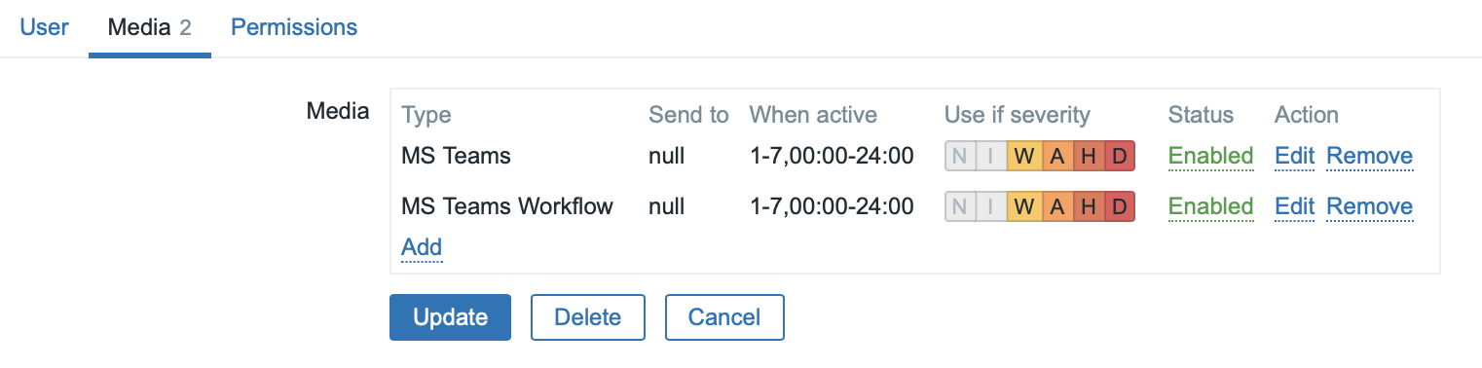This screenshot has width=1482, height=368.
Task: Click the A severity box for MS Teams
Action: tap(1056, 156)
